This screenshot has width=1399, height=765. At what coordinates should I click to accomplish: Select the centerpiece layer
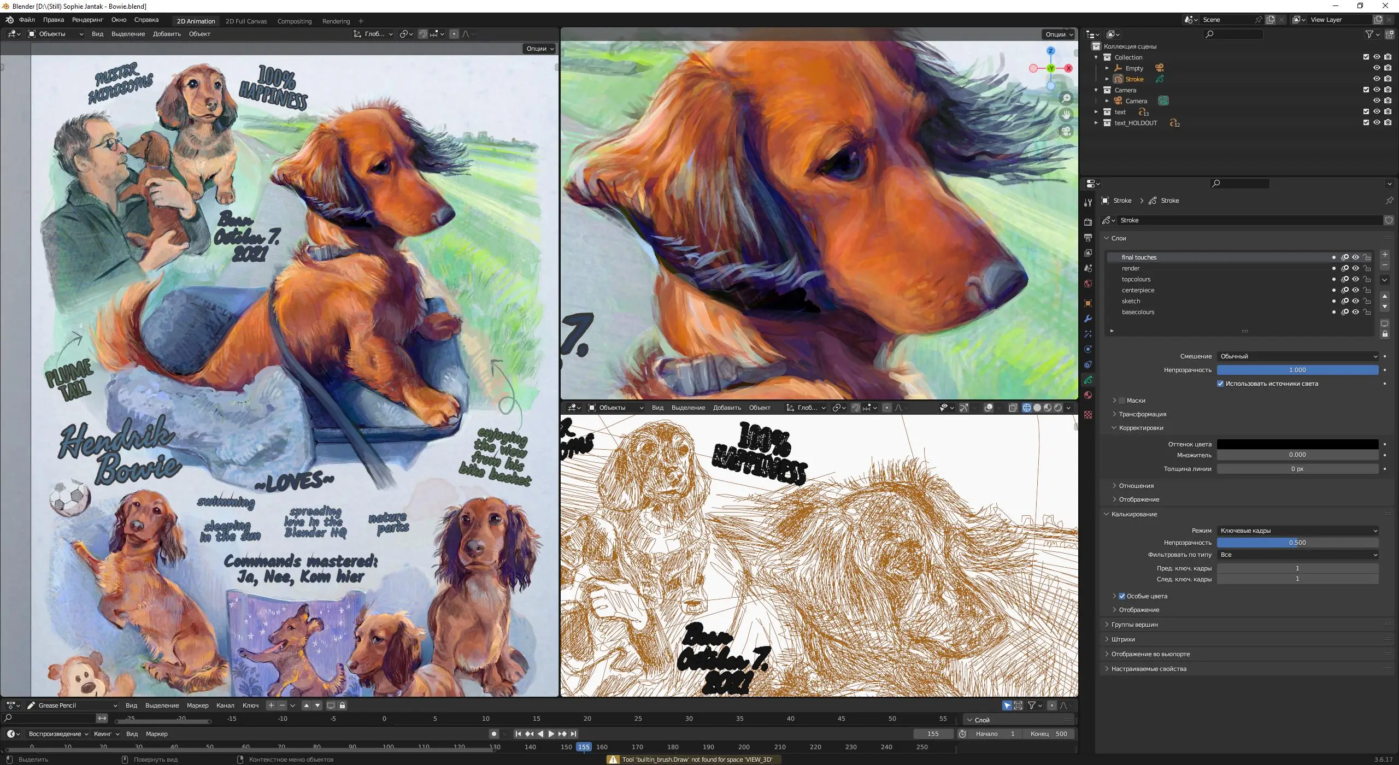click(1138, 290)
